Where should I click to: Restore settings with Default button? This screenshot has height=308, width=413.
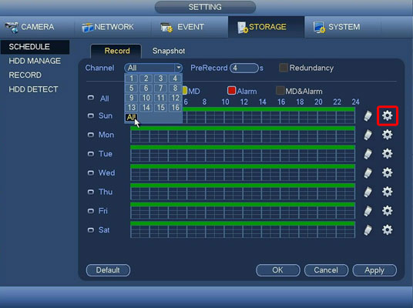point(108,270)
